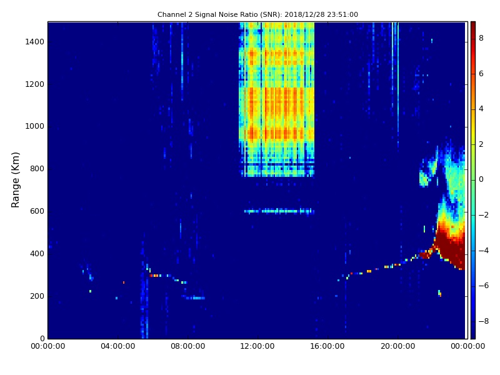The width and height of the screenshot is (500, 375).
Task: Click the green middle of the colorbar
Action: pyautogui.click(x=473, y=180)
